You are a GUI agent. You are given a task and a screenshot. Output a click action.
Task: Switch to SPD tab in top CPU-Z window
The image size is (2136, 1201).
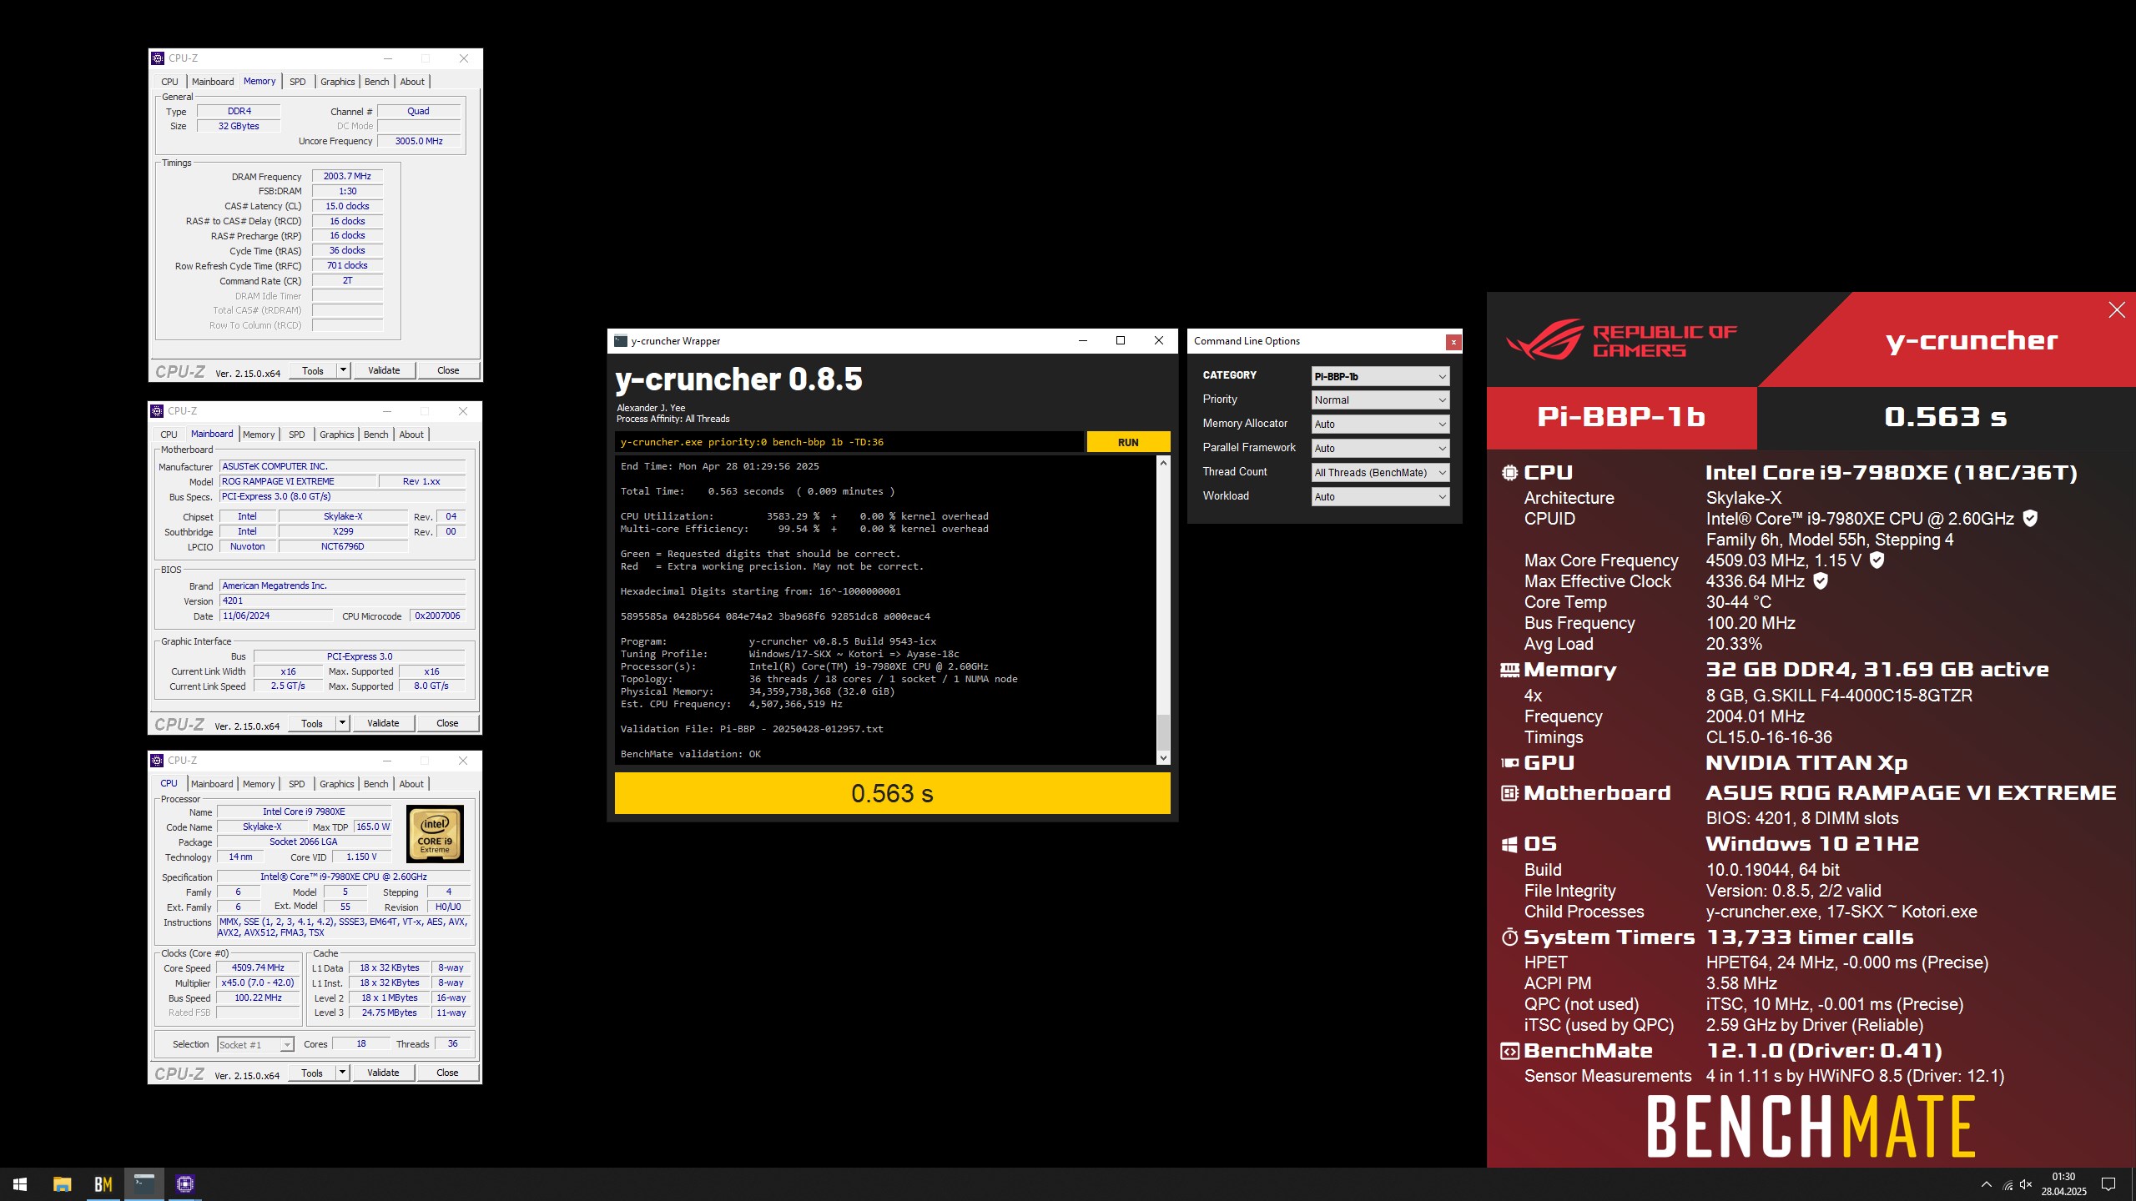click(x=298, y=82)
